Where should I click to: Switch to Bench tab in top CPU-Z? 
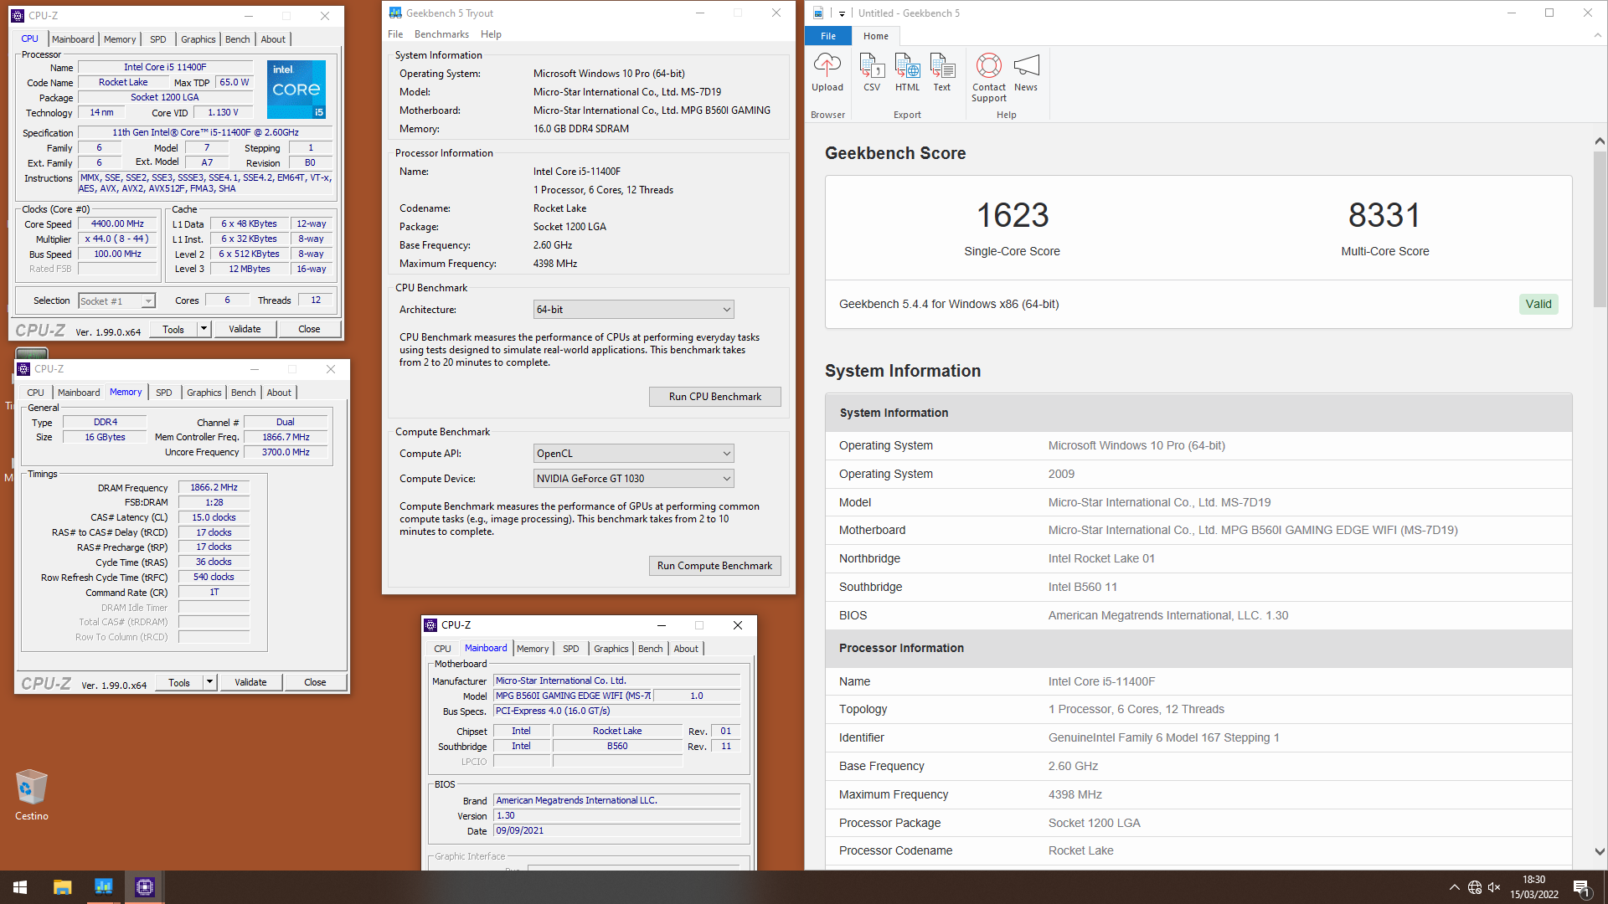click(237, 39)
